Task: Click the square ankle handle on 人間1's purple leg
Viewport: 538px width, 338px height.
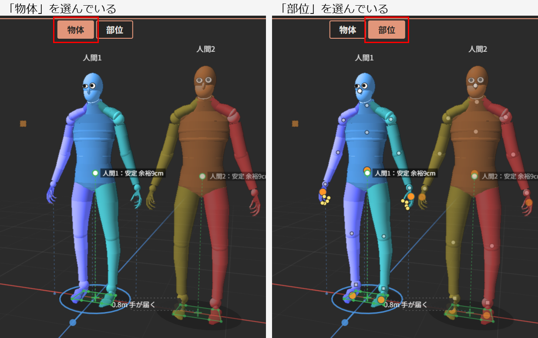Action: pyautogui.click(x=356, y=284)
